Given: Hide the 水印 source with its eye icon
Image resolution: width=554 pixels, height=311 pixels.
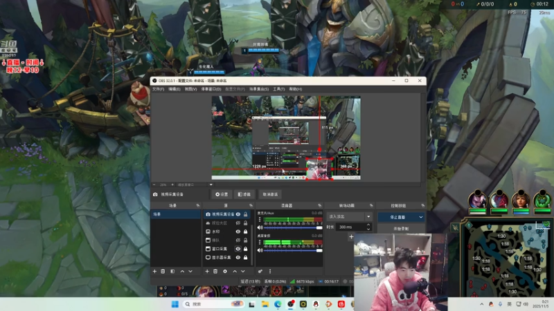Looking at the screenshot, I should pos(238,232).
